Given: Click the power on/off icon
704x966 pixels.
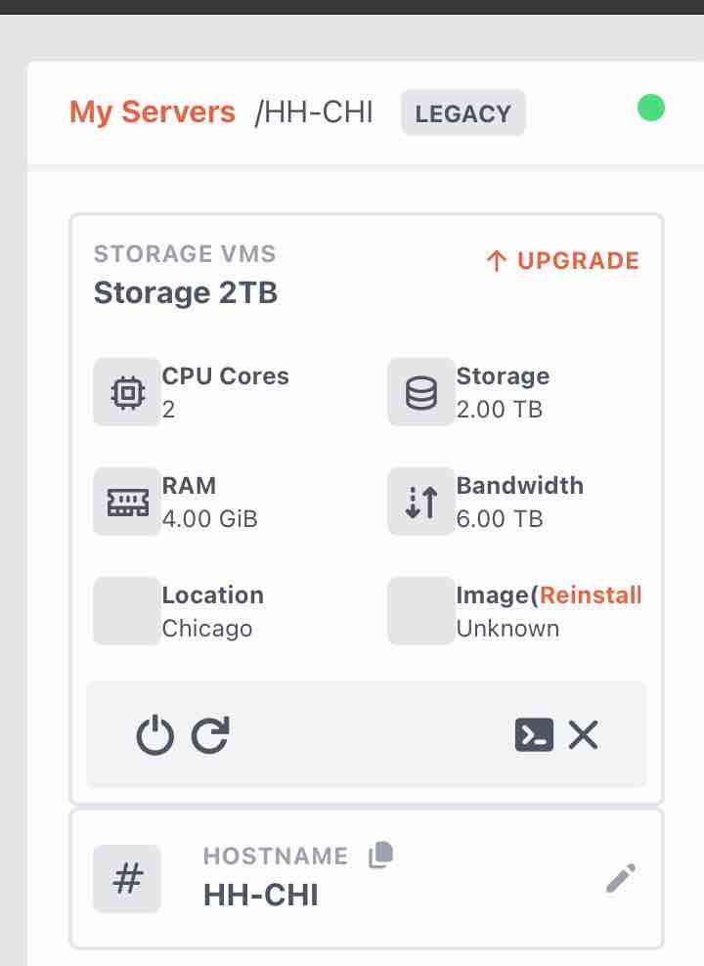Looking at the screenshot, I should click(155, 735).
